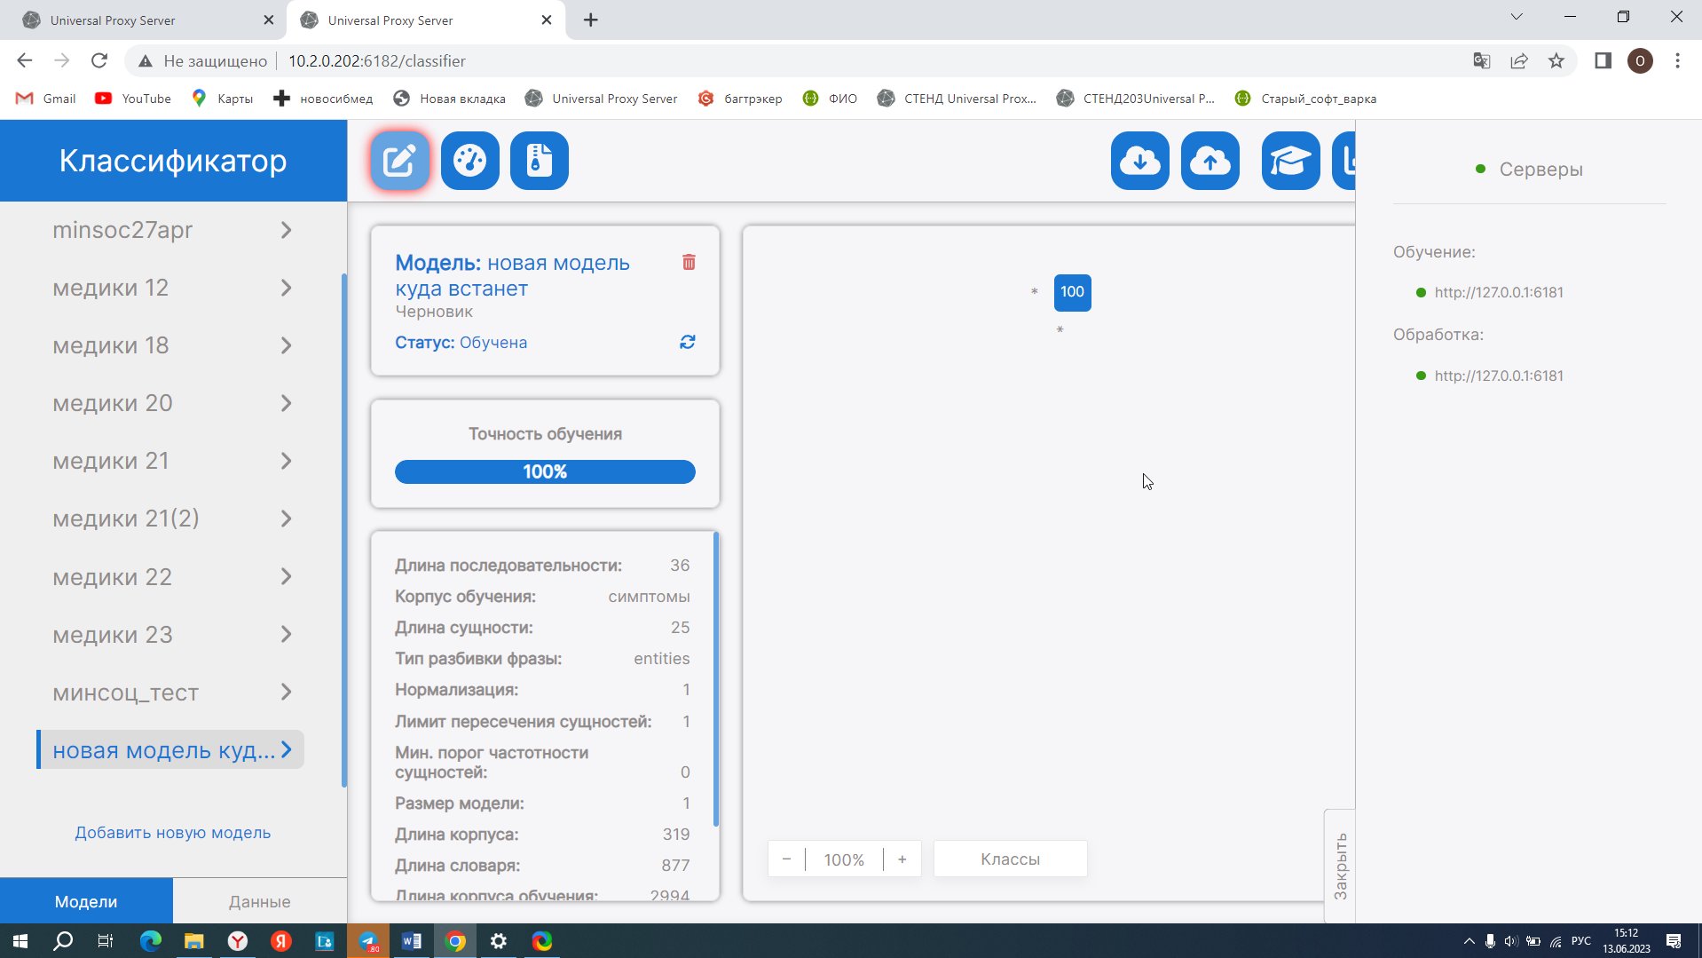
Task: Expand the minsoc27apr model chevron
Action: click(286, 231)
